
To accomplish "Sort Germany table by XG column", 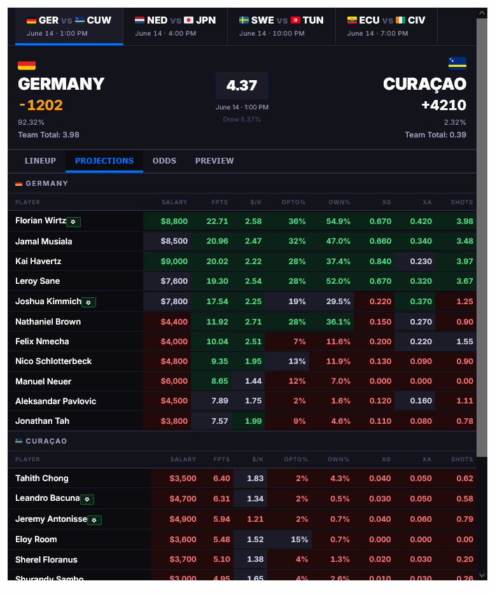I will pos(386,202).
